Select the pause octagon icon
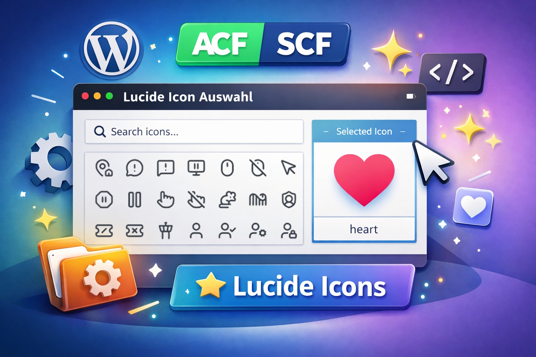Viewport: 536px width, 357px height. (x=104, y=200)
